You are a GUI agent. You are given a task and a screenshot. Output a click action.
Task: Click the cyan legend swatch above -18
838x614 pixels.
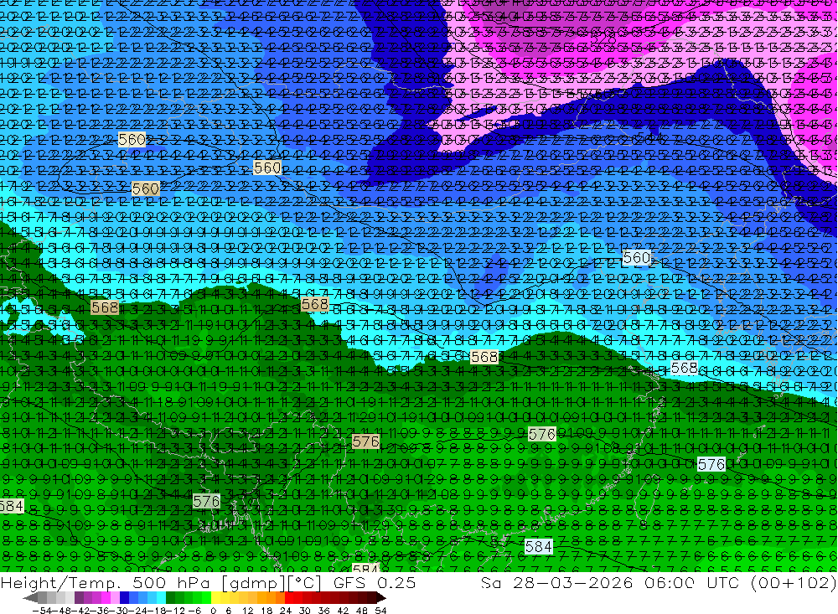coord(161,597)
